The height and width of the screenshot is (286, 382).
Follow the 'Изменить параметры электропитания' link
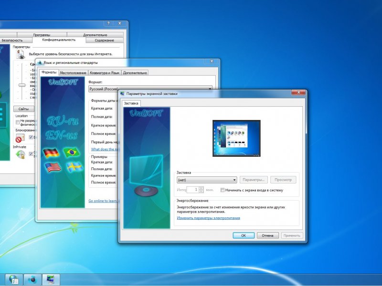pyautogui.click(x=208, y=218)
